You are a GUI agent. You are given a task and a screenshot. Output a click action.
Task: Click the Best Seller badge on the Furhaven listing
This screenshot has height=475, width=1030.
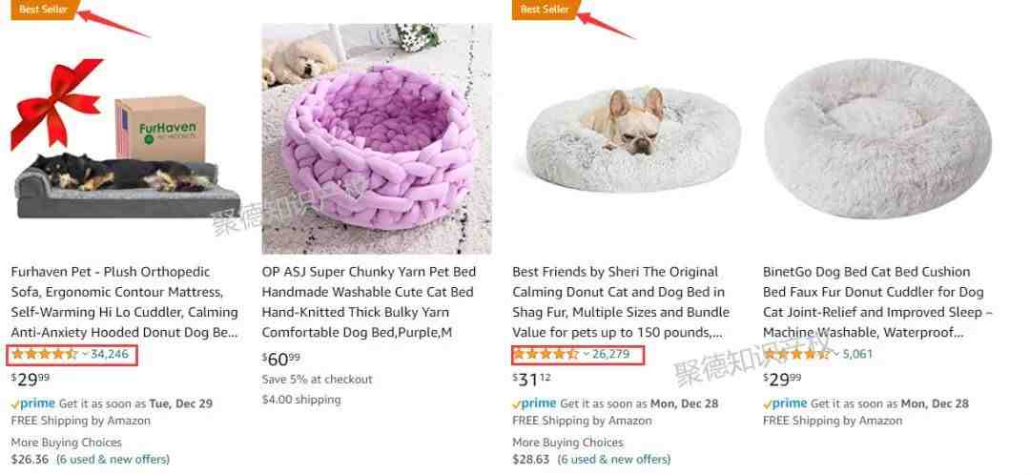coord(43,10)
